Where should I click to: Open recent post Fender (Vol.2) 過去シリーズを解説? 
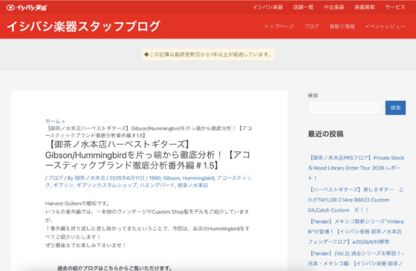click(356, 258)
